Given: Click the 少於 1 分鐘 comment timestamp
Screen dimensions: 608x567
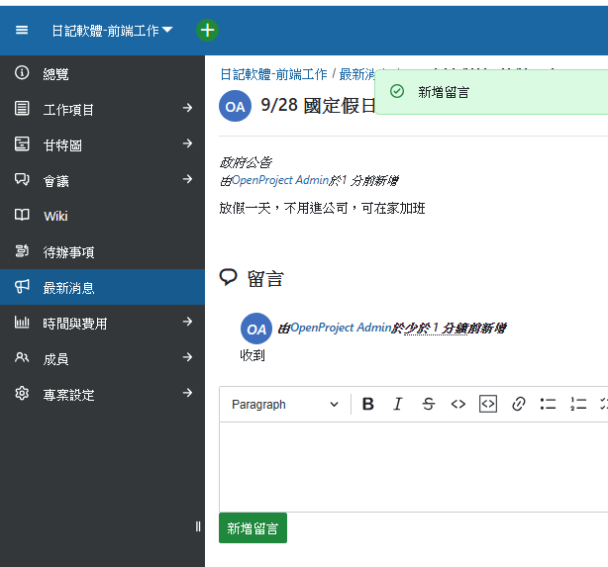Looking at the screenshot, I should [x=436, y=329].
